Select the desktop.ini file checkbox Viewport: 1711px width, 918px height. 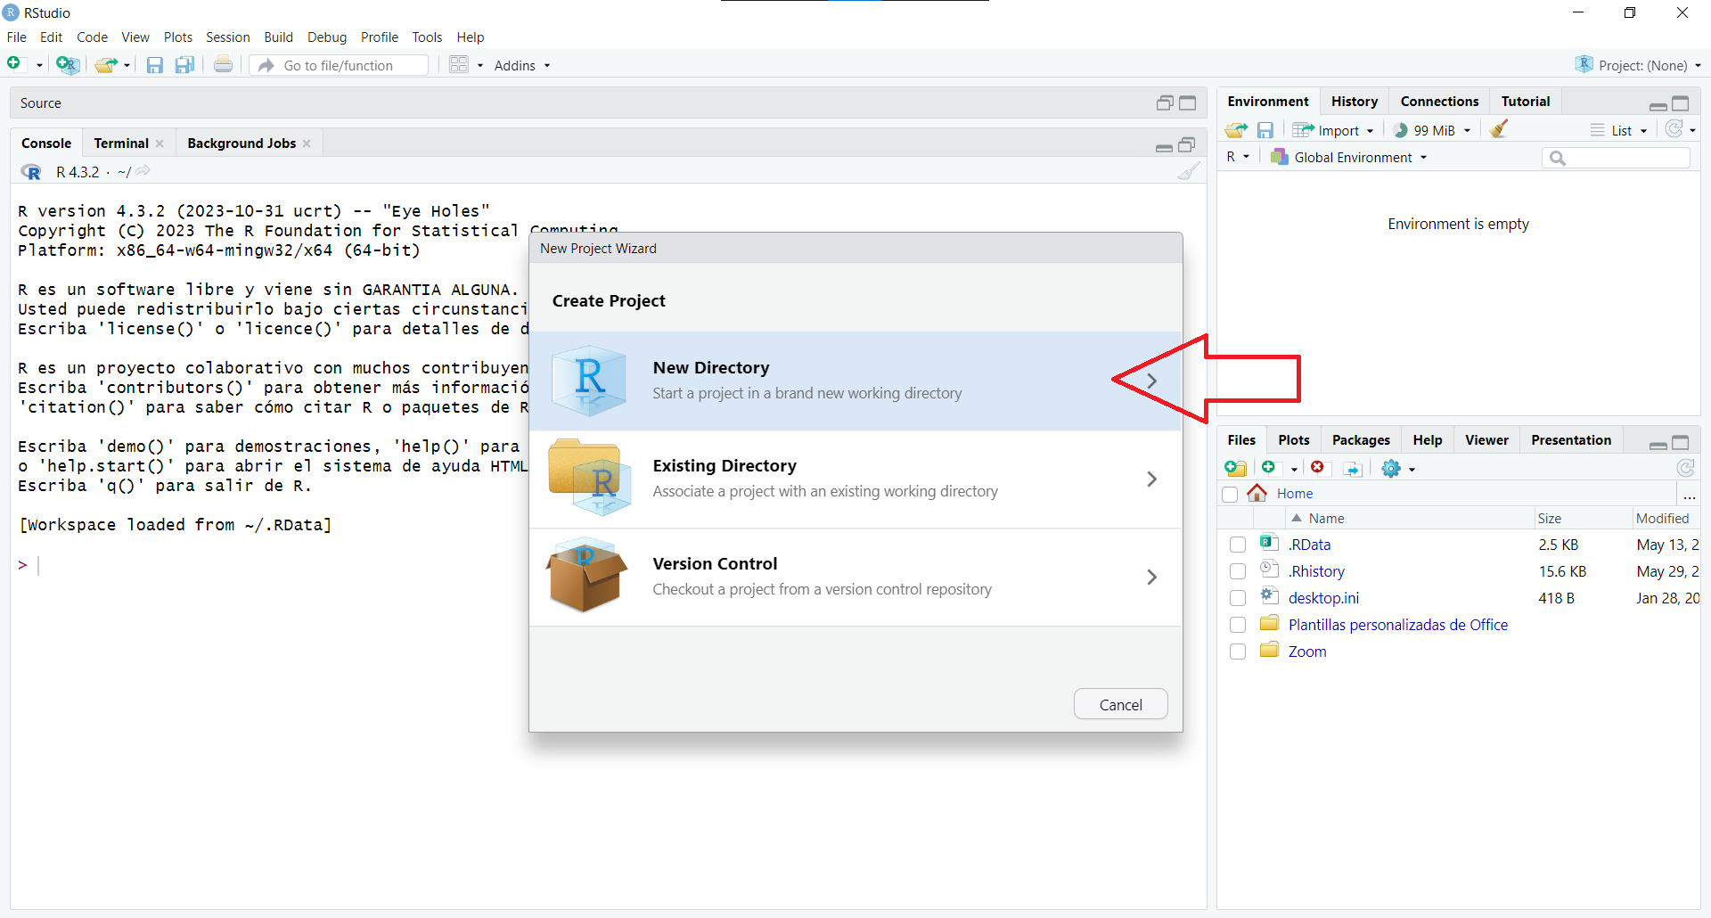coord(1237,598)
